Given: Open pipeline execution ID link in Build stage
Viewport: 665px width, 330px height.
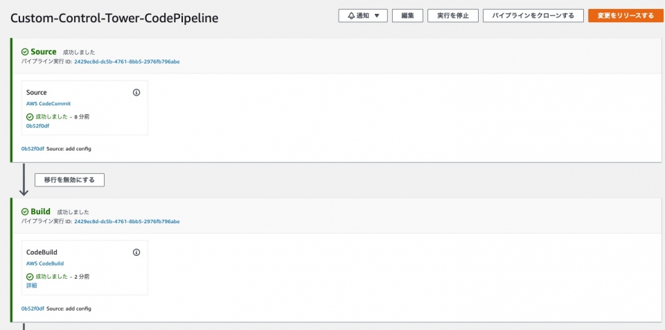Looking at the screenshot, I should pyautogui.click(x=127, y=221).
